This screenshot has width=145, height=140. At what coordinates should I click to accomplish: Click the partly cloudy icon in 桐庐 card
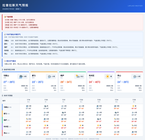click(78, 76)
